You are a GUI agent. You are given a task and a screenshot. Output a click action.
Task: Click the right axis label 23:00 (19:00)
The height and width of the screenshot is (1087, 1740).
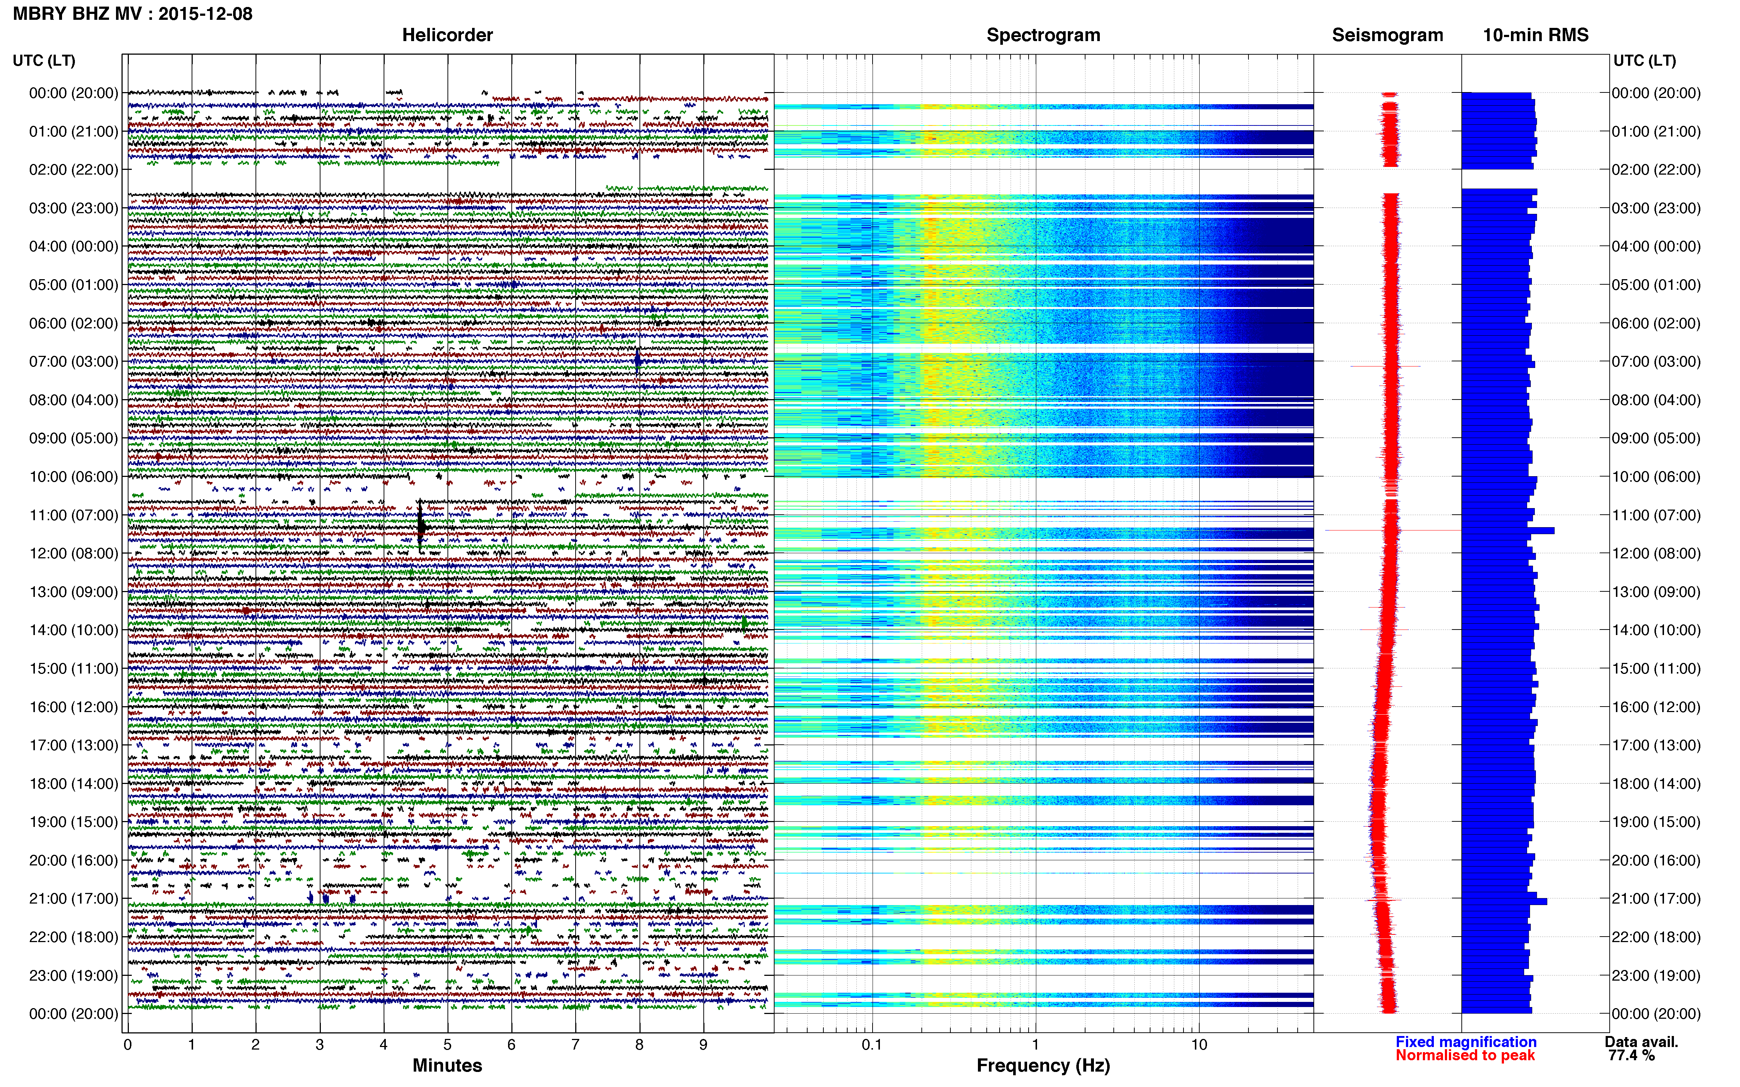[x=1656, y=975]
